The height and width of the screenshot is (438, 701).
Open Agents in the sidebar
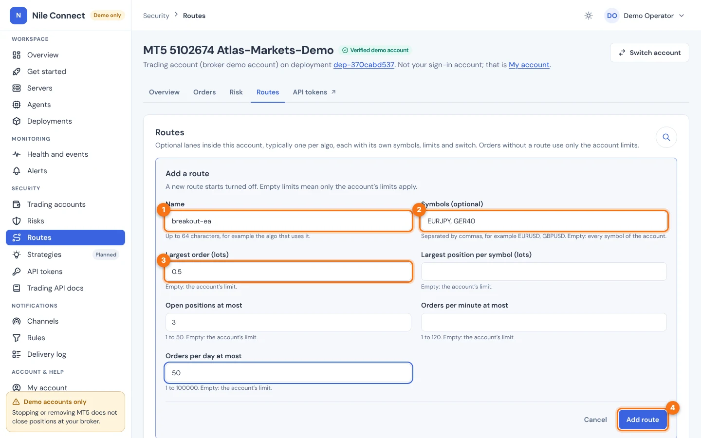tap(65, 105)
